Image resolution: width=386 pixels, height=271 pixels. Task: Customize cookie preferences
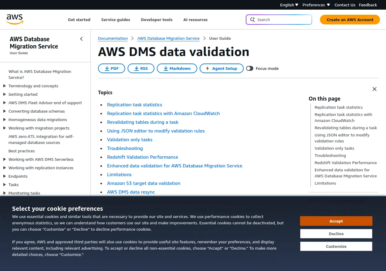[x=336, y=246]
